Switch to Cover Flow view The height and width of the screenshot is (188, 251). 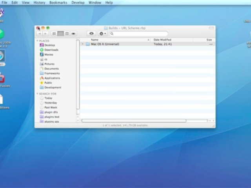(x=74, y=34)
